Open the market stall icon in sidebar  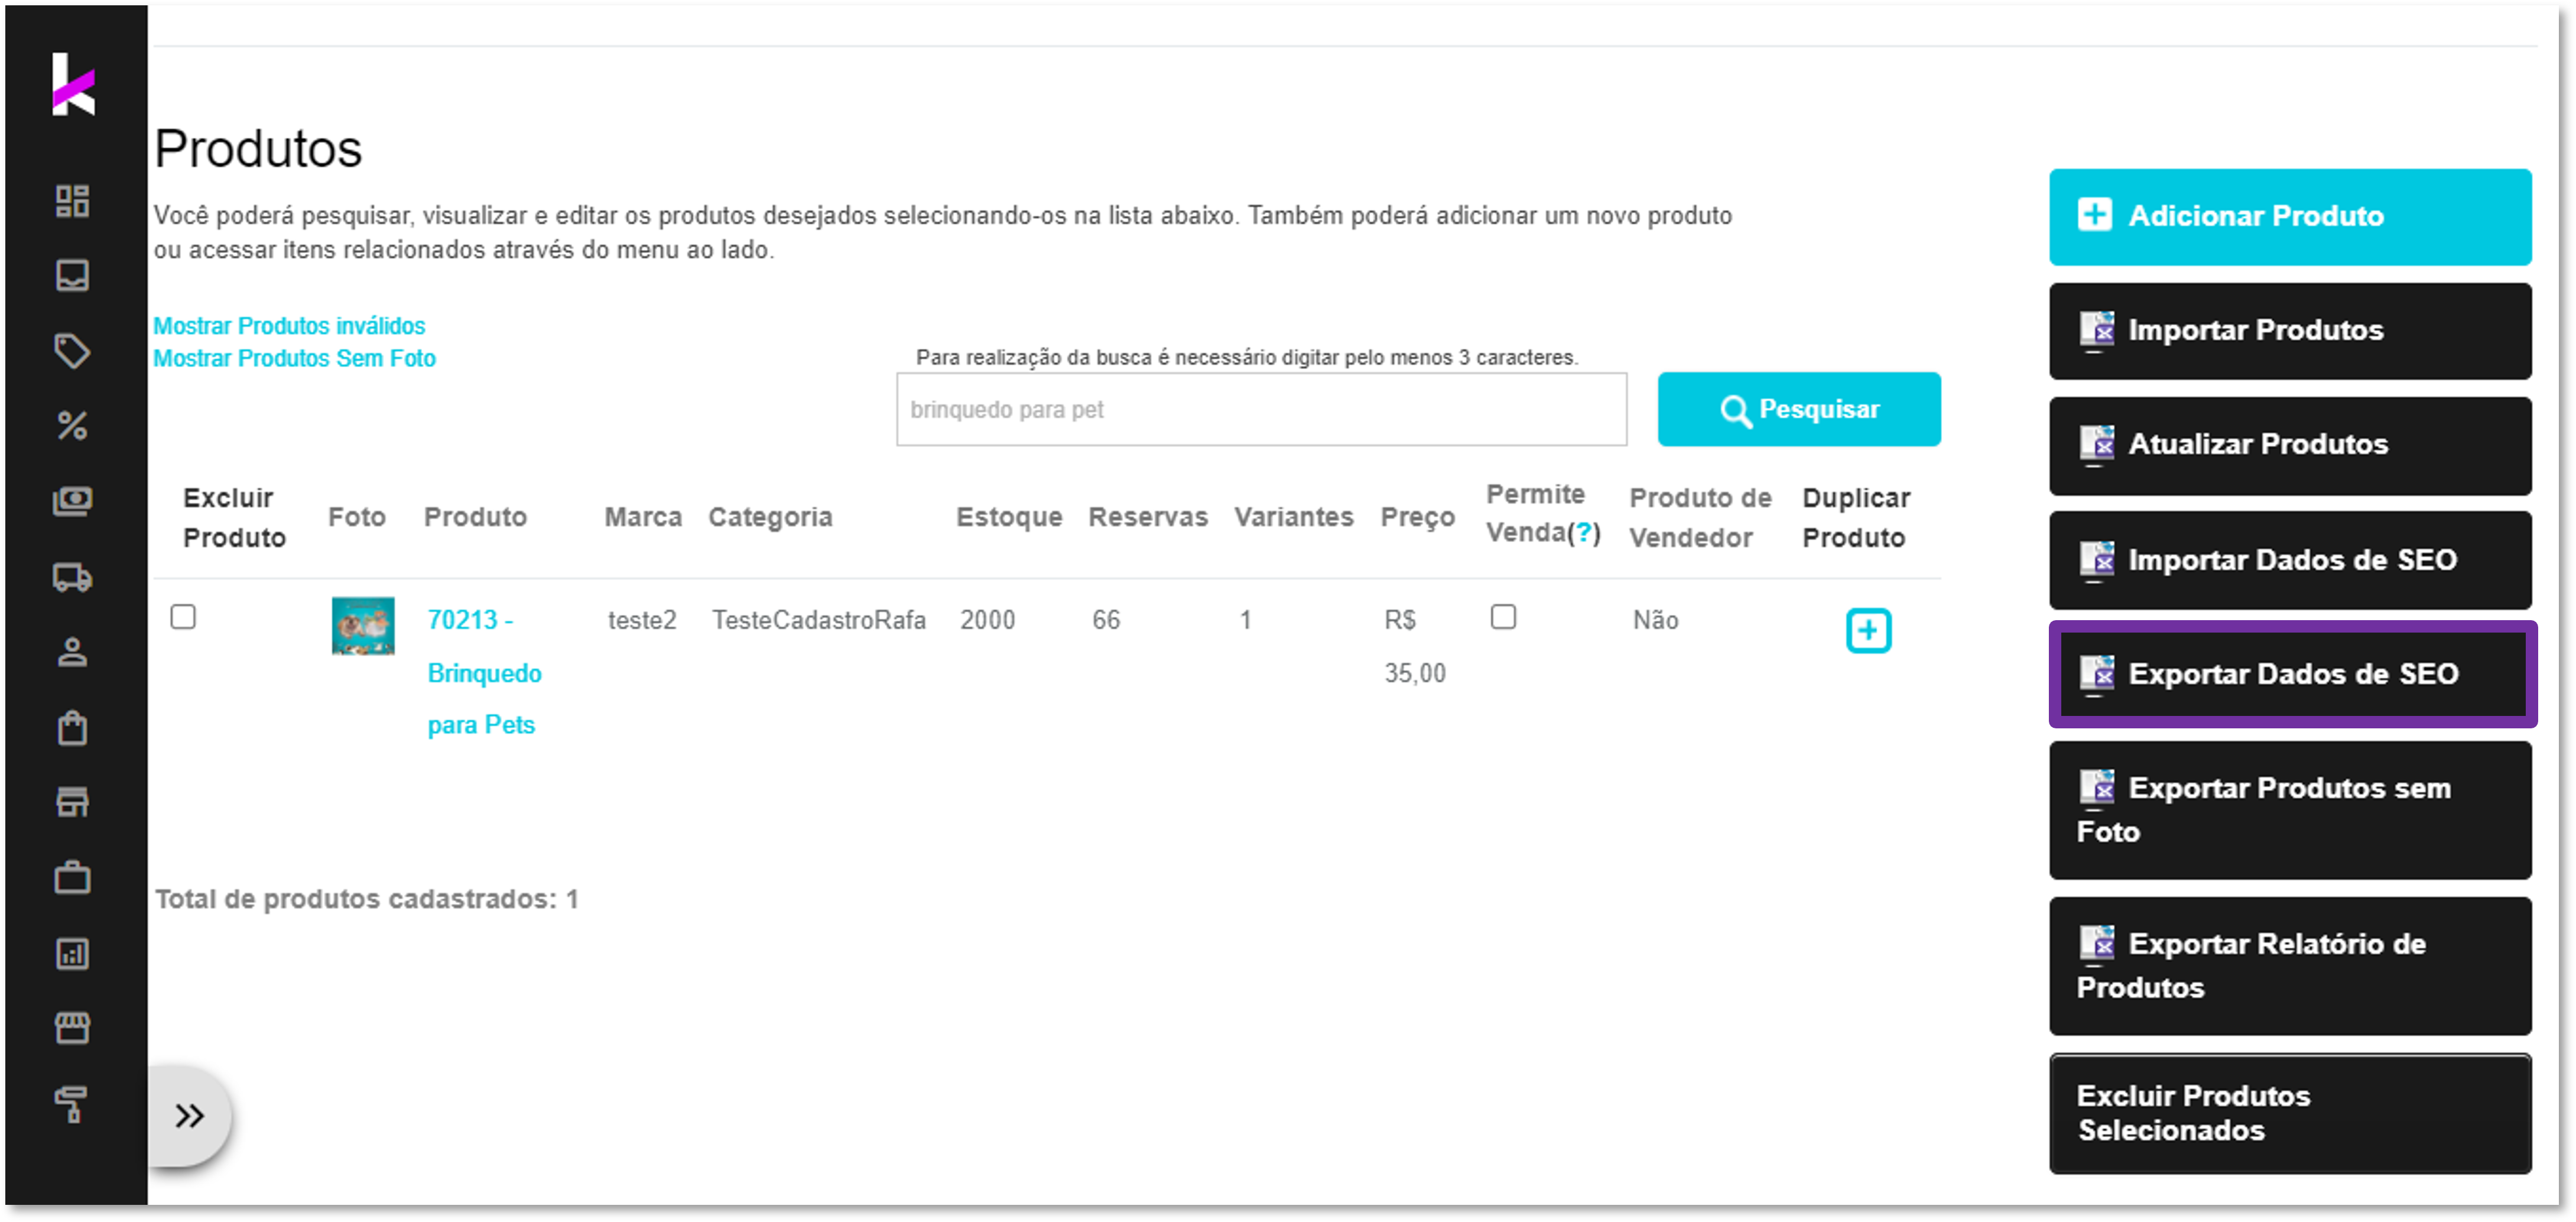click(72, 1028)
